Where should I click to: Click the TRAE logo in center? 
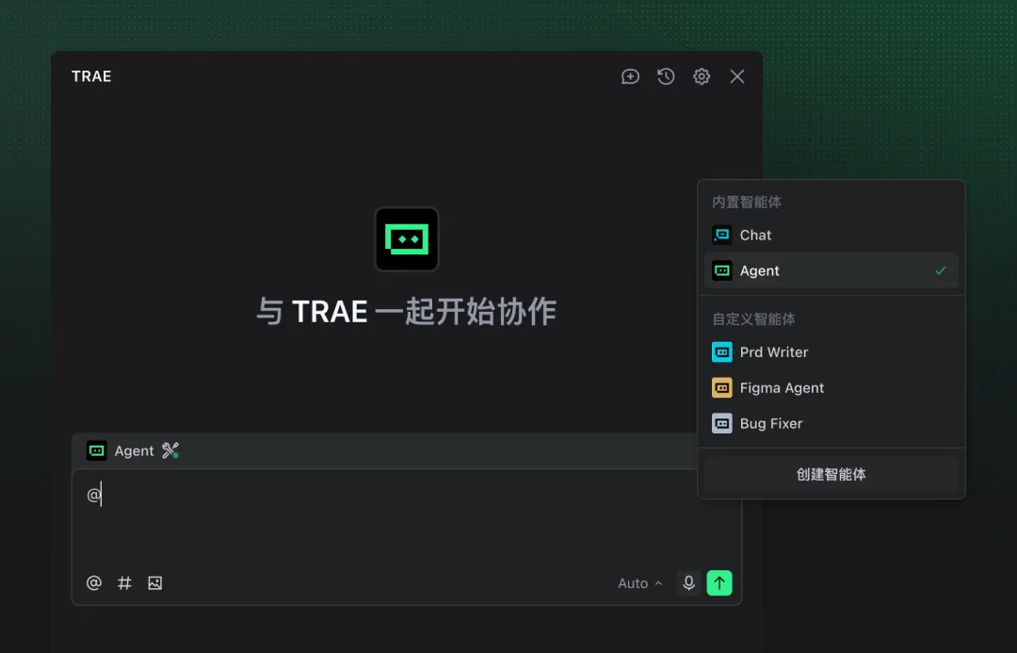tap(407, 239)
